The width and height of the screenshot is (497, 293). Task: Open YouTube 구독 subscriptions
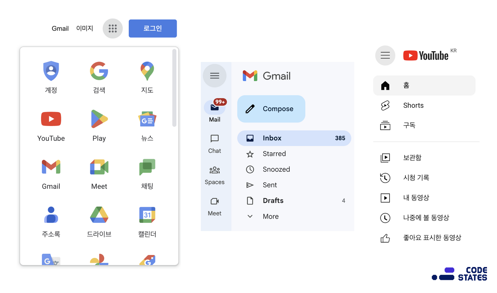(x=424, y=125)
